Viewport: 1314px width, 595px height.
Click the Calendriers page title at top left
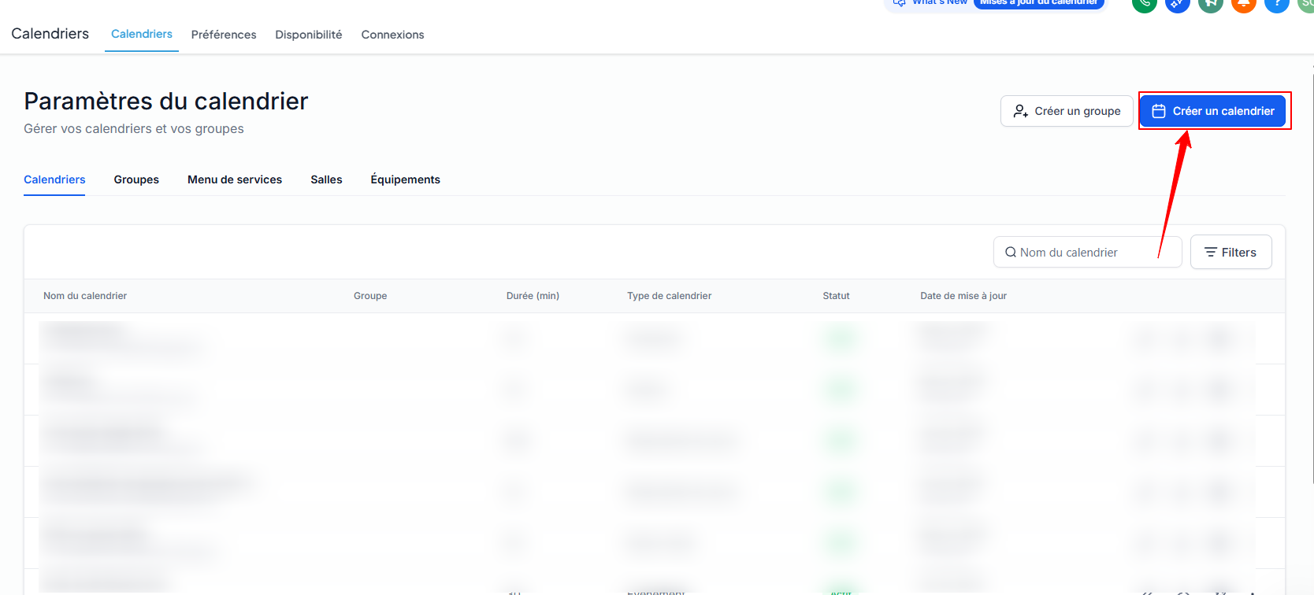tap(50, 34)
